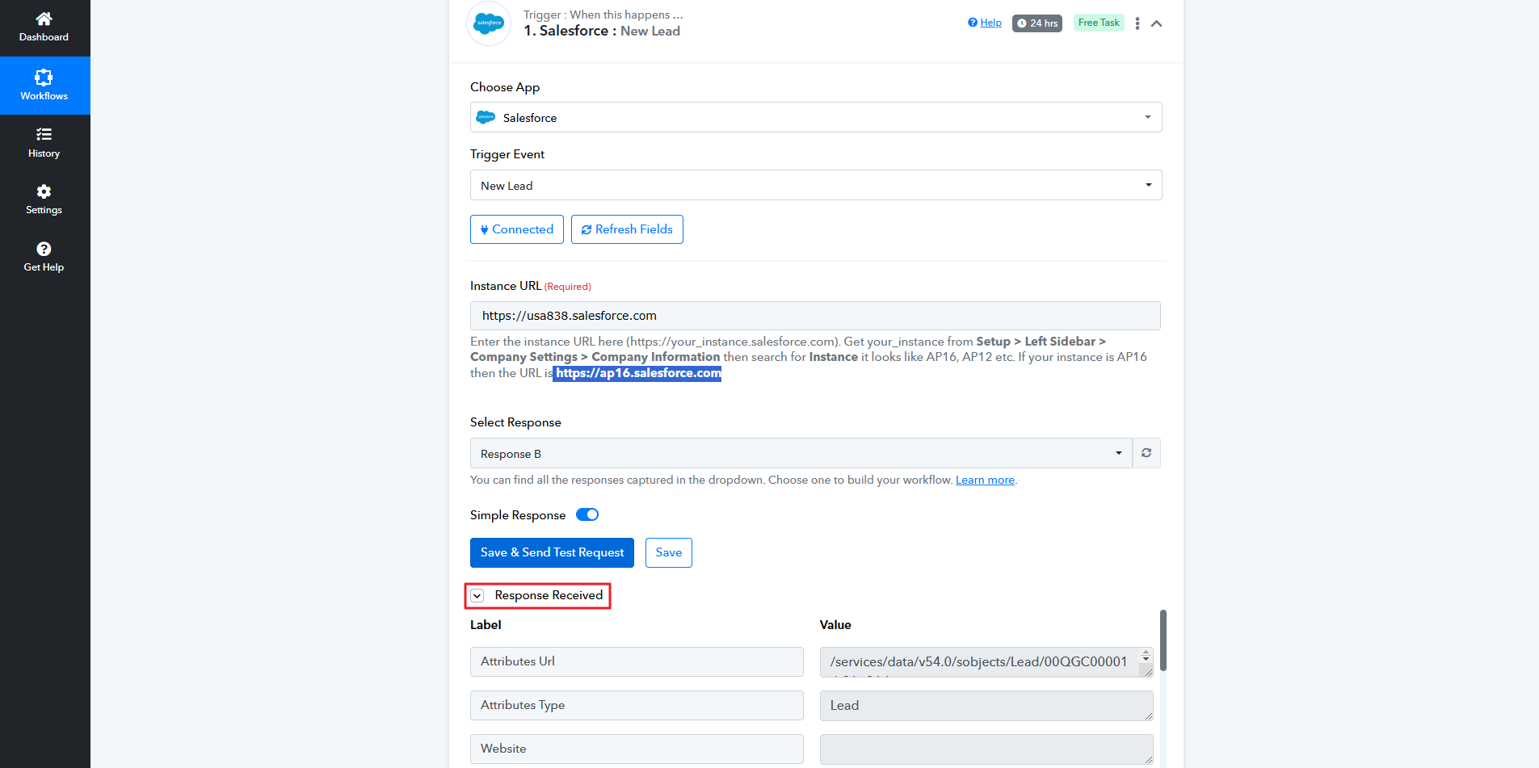The image size is (1539, 768).
Task: Toggle the Simple Response switch
Action: (587, 515)
